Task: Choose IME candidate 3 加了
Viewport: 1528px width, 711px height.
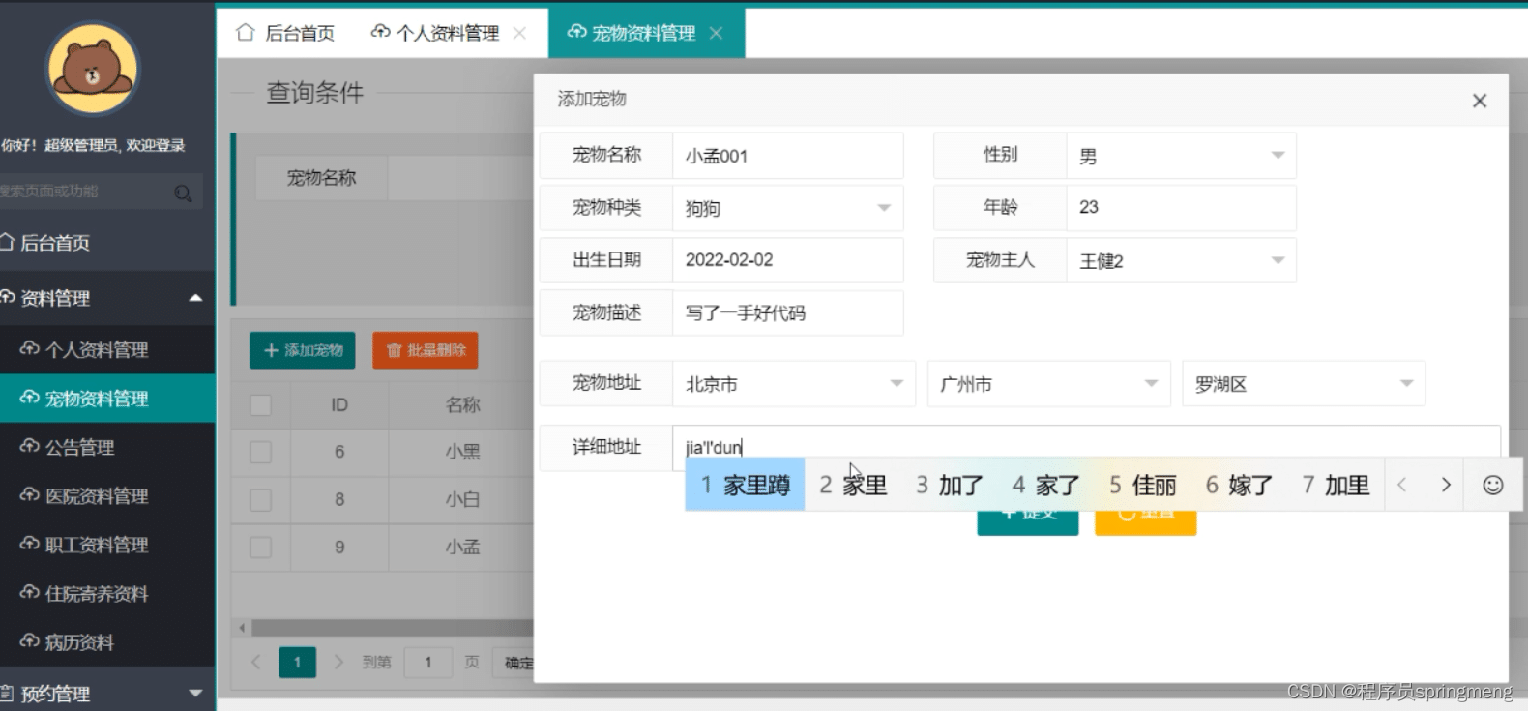Action: [x=950, y=484]
